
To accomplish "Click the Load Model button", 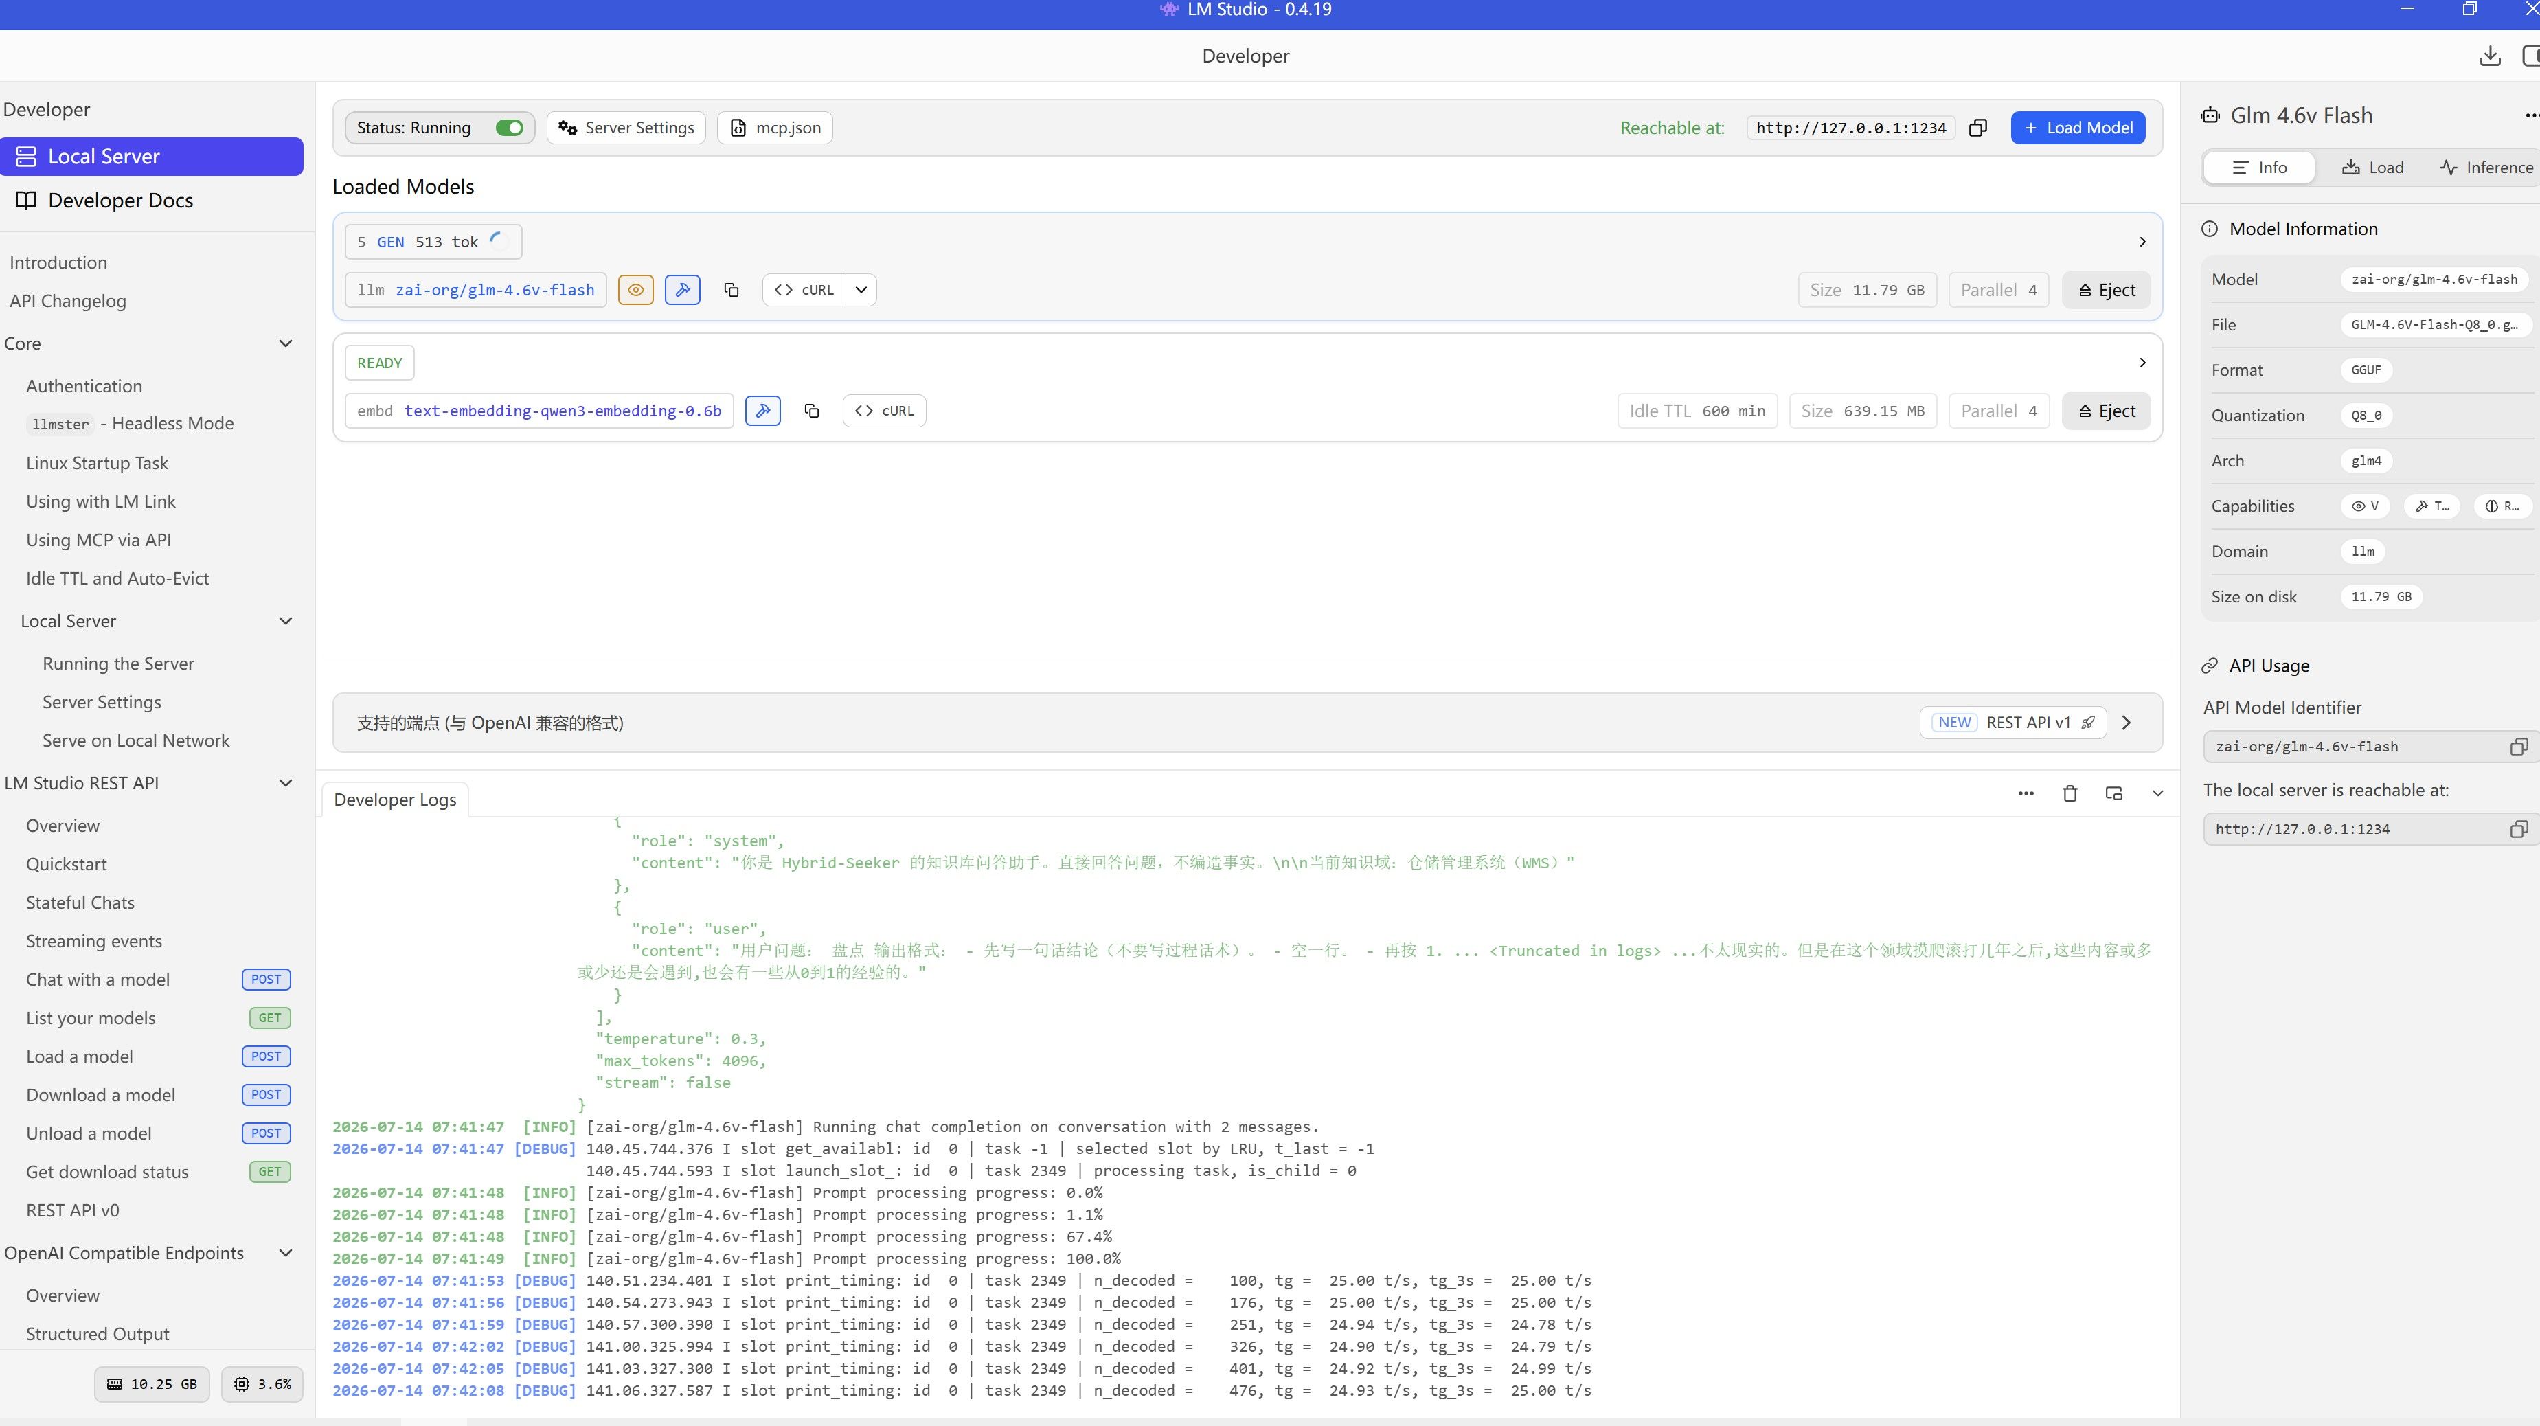I will (x=2078, y=127).
